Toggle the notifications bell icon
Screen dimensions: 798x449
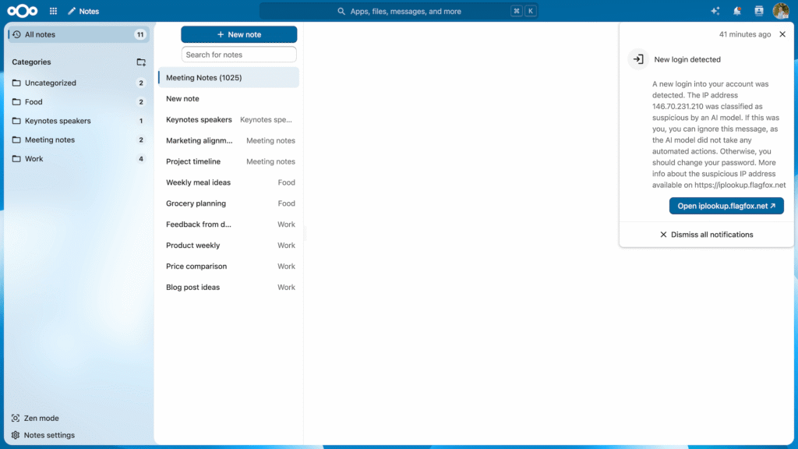coord(737,11)
